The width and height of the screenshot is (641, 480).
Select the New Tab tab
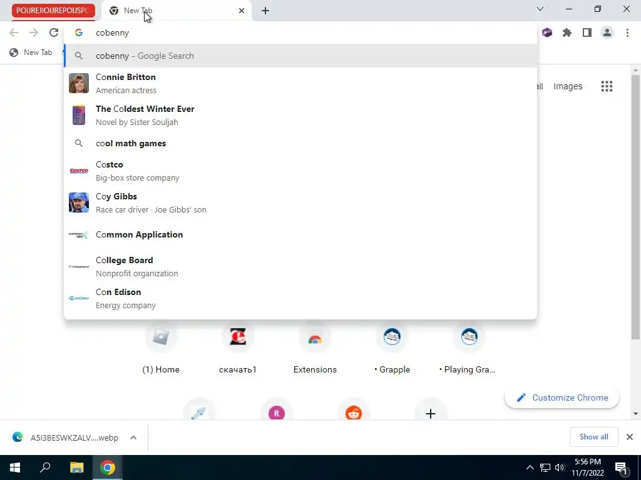point(176,11)
